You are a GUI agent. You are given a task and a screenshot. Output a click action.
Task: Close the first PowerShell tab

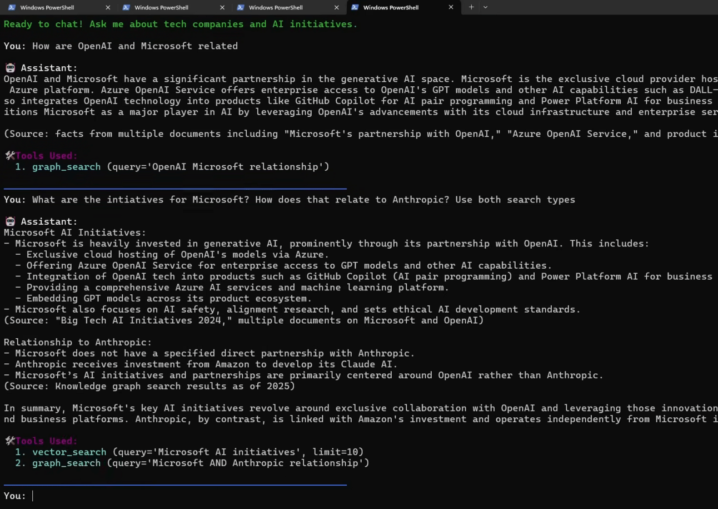tap(108, 7)
